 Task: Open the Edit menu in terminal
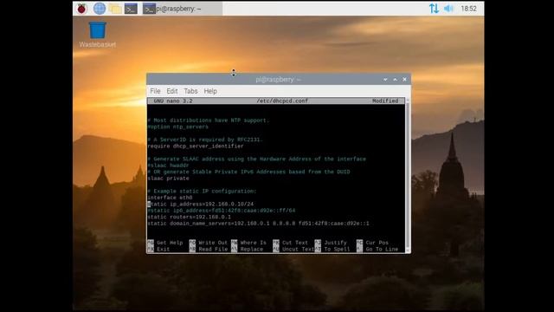click(172, 91)
